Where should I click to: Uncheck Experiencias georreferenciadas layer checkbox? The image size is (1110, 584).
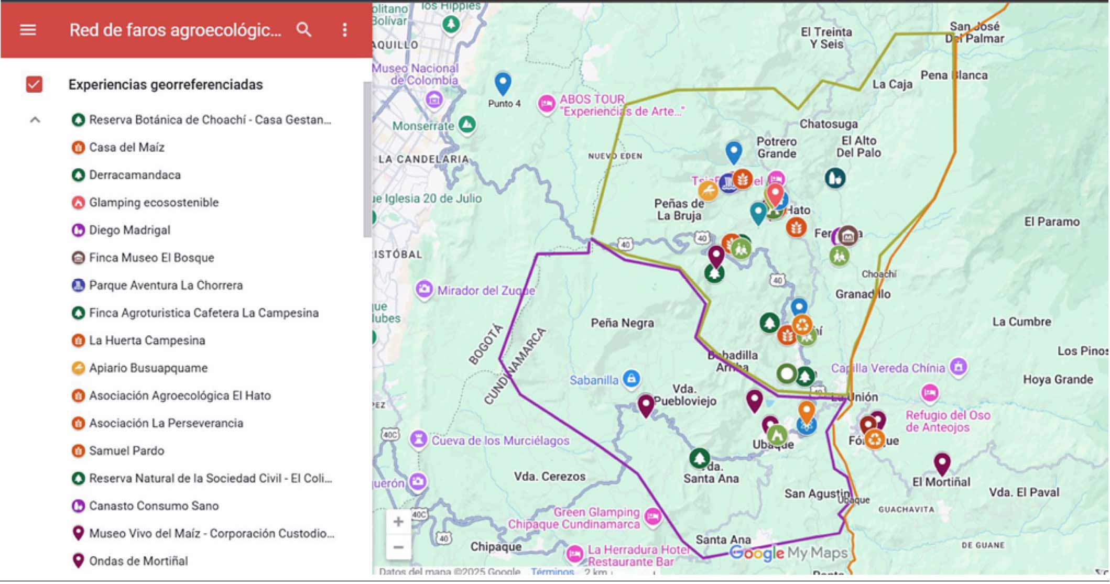pos(34,84)
